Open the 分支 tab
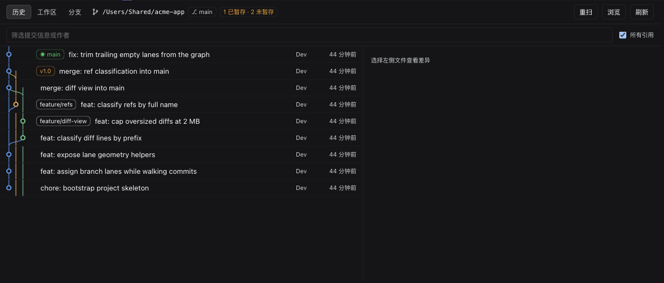The width and height of the screenshot is (664, 283). 75,12
